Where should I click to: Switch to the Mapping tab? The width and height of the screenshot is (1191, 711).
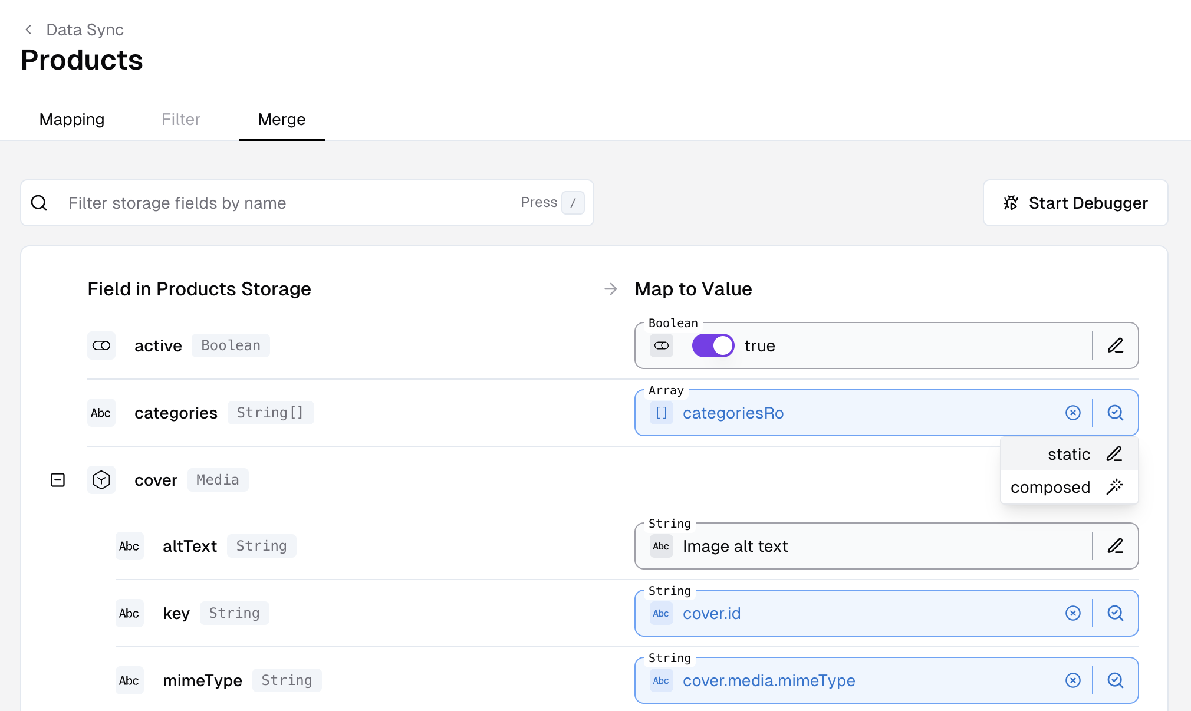point(71,119)
